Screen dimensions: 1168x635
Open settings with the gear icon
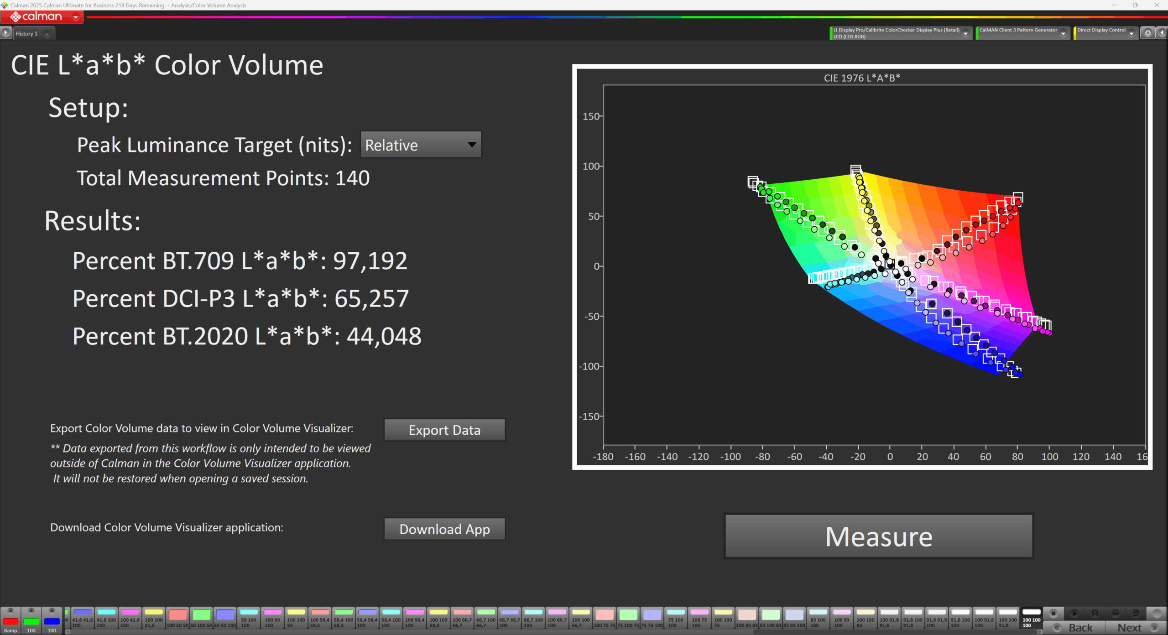click(x=1148, y=33)
